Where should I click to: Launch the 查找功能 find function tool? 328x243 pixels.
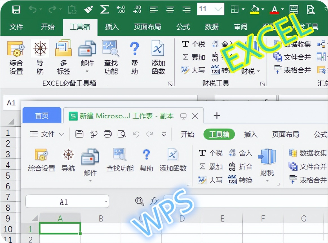point(111,56)
